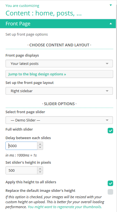Click the slider height input field
Viewport: 117px width, 212px height.
[x=21, y=170]
